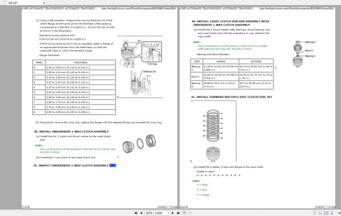This screenshot has width=341, height=216.
Task: Click the "Bearing D" label in the diagram
Action: [310, 42]
